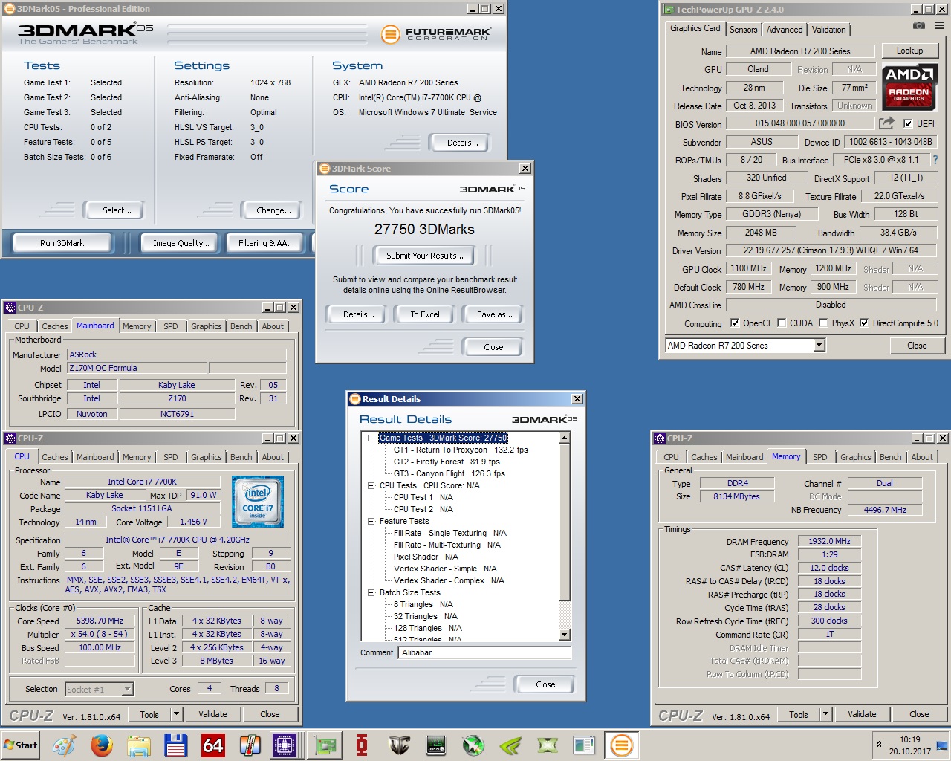
Task: Launch Firefox from the taskbar
Action: [101, 745]
